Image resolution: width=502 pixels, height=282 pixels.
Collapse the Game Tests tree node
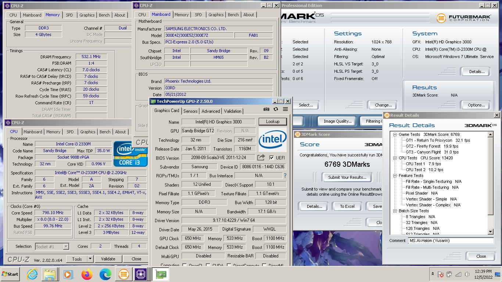(395, 134)
